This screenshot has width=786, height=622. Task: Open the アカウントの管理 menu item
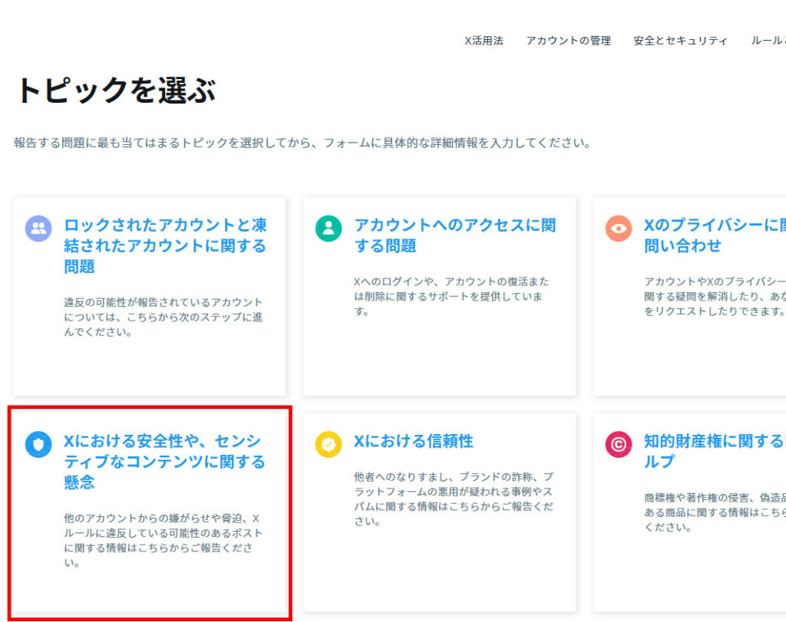coord(568,41)
